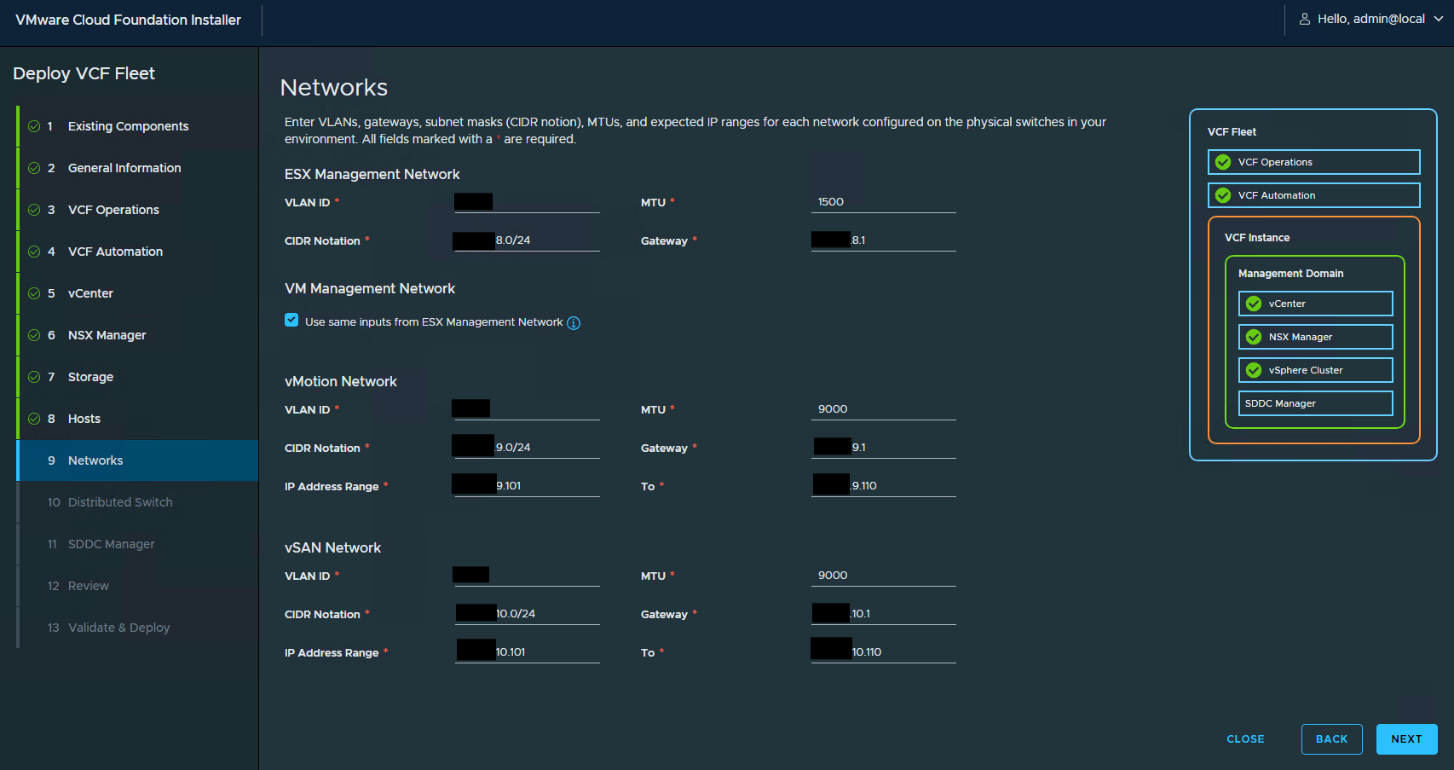Jump to step 6 NSX Manager
The width and height of the screenshot is (1454, 770).
pyautogui.click(x=137, y=335)
